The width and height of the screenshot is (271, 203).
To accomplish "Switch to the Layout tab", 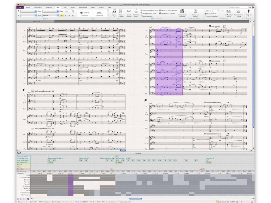I will point(73,7).
